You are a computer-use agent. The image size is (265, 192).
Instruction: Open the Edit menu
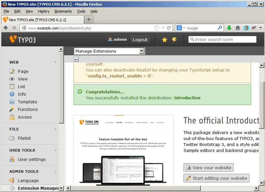[x=17, y=11]
